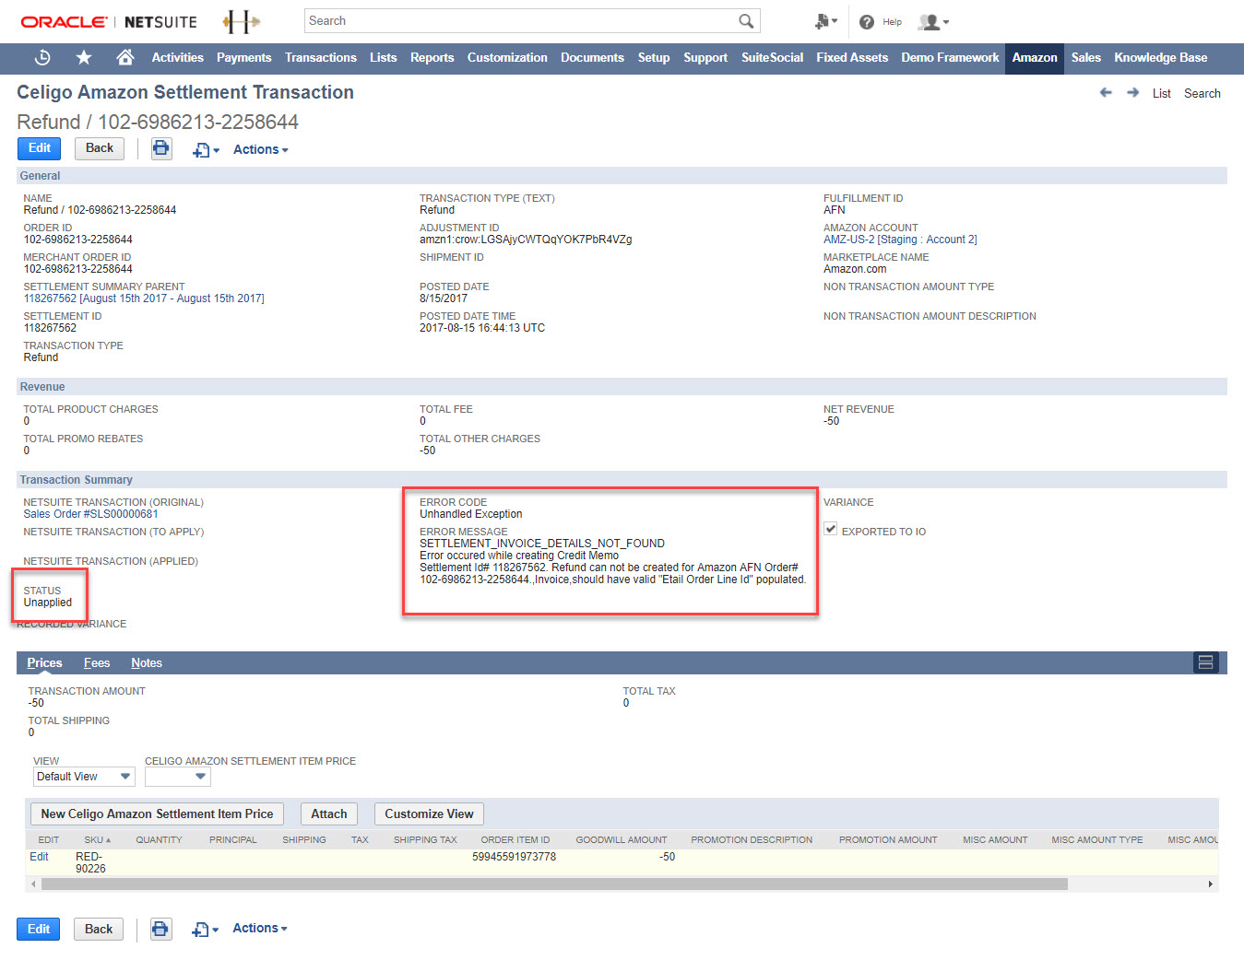Open the top New document icon menu
Viewport: 1244px width, 960px height.
(206, 150)
